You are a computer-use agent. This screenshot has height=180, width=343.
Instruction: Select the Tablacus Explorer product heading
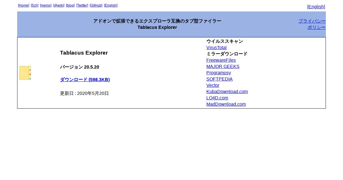pos(84,53)
